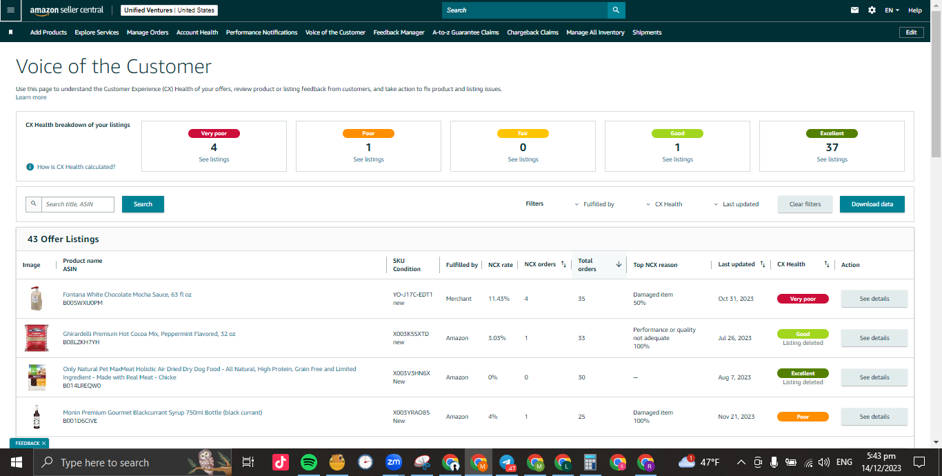Open the EN language dropdown

(892, 10)
